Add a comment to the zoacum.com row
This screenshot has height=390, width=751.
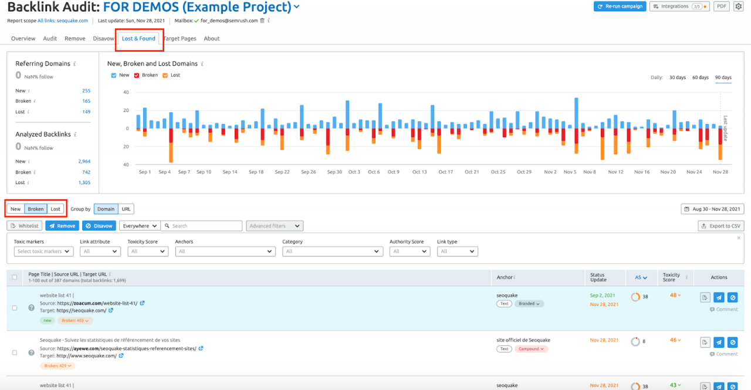(723, 309)
